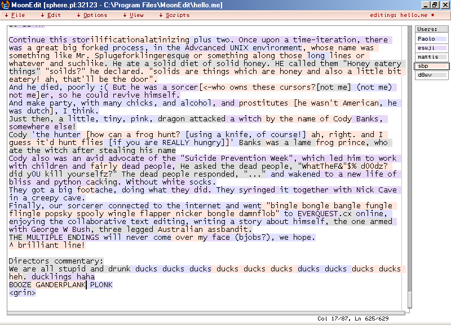The height and width of the screenshot is (325, 451).
Task: Select user esuji in the Users list
Action: tap(432, 48)
